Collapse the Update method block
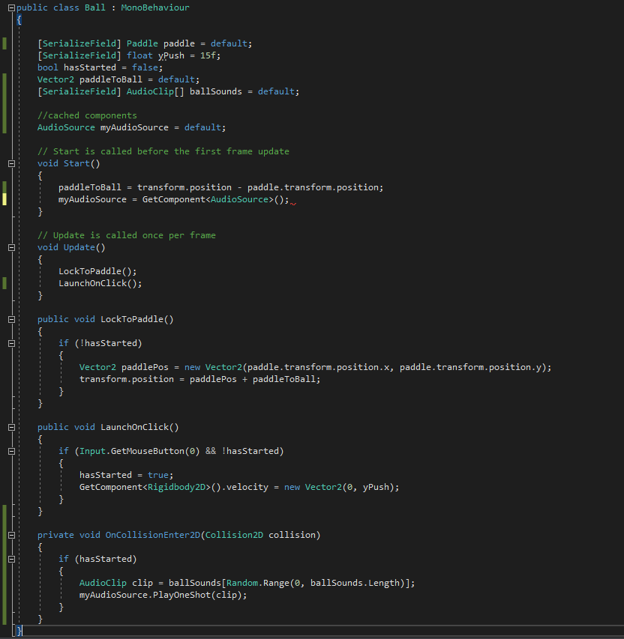Image resolution: width=624 pixels, height=639 pixels. pos(11,247)
